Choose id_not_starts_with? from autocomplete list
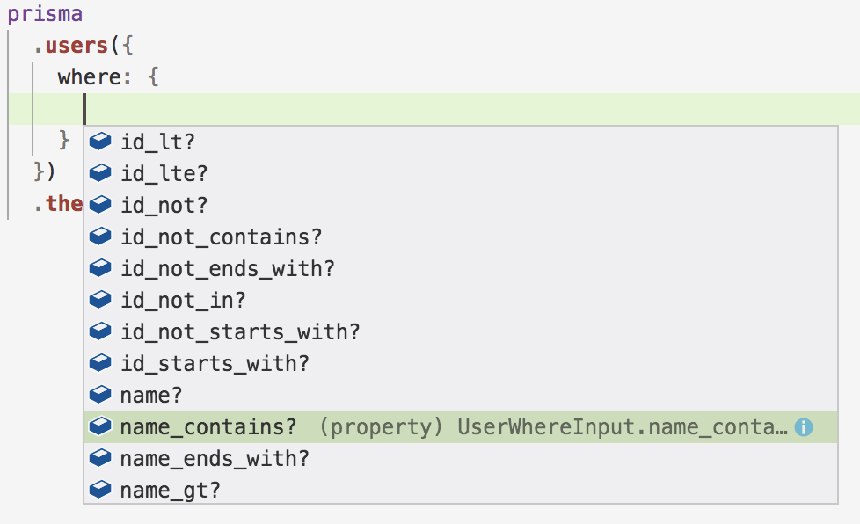The width and height of the screenshot is (860, 524). pyautogui.click(x=240, y=331)
